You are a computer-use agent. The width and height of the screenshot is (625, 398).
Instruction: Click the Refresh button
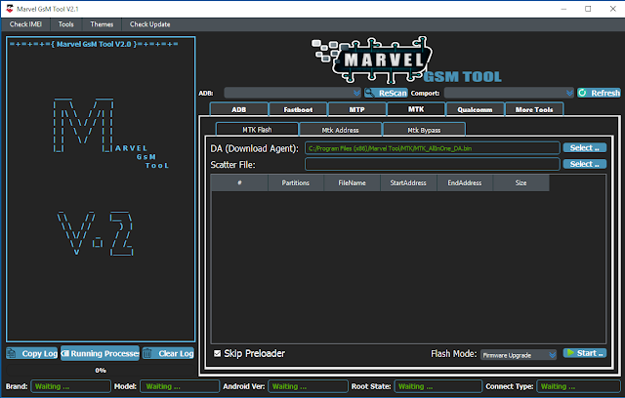(x=599, y=93)
